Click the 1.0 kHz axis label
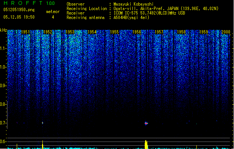The image size is (234, 149). click(3, 67)
